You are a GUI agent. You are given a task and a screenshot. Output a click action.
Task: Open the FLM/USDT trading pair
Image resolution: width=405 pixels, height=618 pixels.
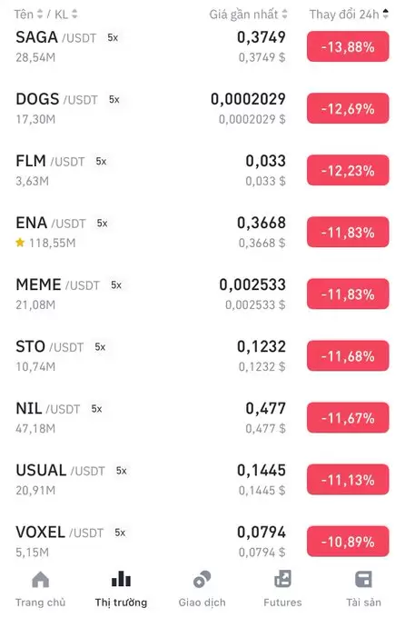[202, 170]
